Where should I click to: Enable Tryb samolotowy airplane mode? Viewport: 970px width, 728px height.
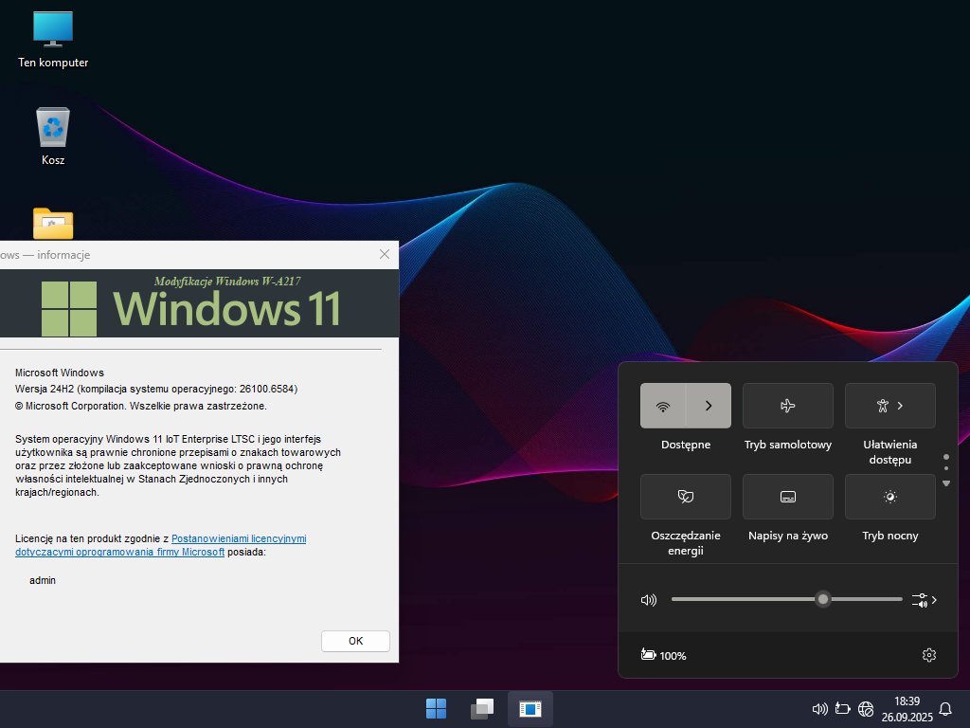point(787,406)
